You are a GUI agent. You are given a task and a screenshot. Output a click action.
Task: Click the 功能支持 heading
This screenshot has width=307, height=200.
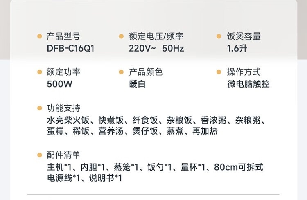63,108
